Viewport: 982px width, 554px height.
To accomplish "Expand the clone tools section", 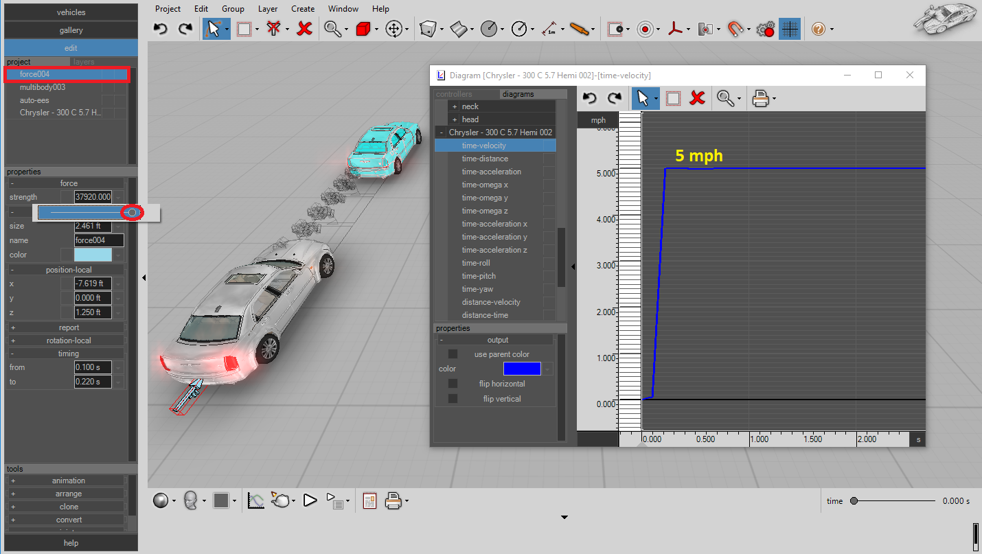I will click(x=13, y=507).
